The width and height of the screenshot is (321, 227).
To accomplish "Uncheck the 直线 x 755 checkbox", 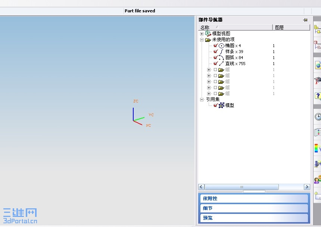I will (x=215, y=63).
